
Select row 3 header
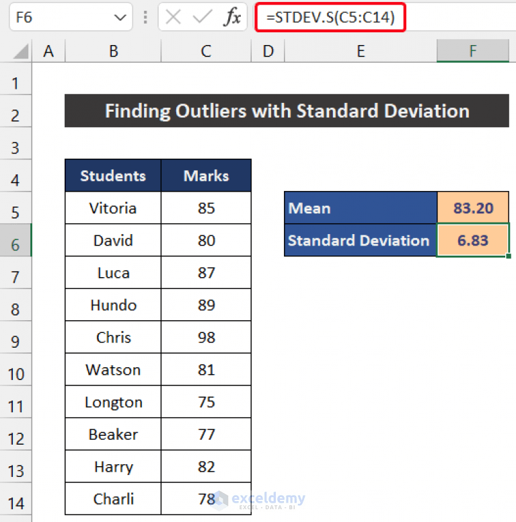pos(15,143)
